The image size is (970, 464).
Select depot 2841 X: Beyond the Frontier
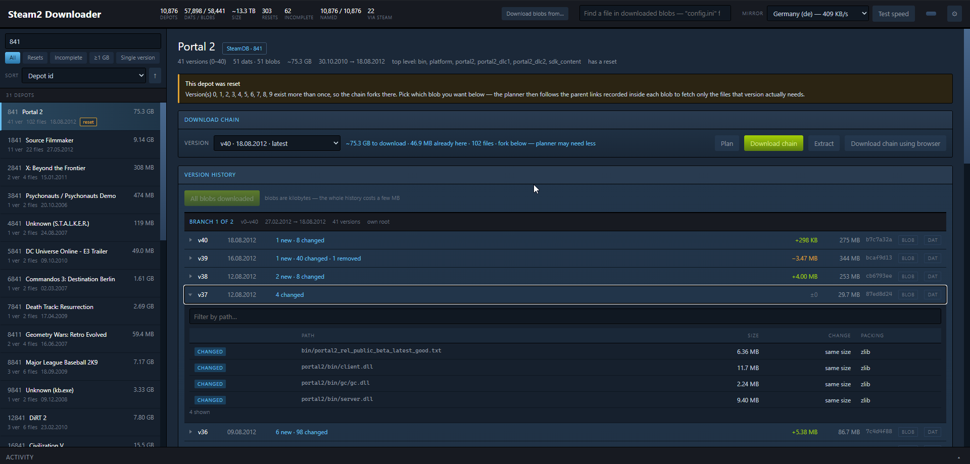coord(81,172)
